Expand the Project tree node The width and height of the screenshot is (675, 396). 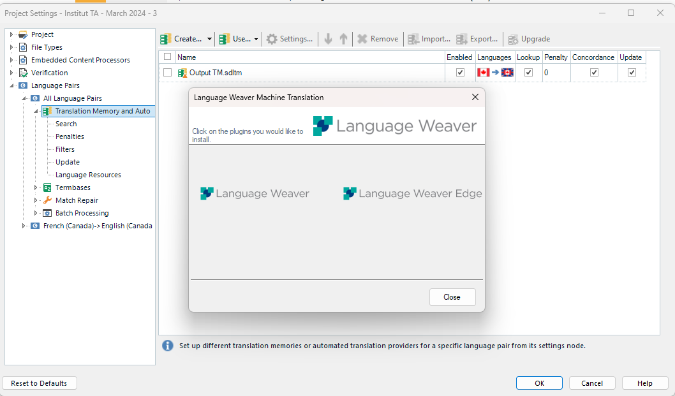[x=11, y=34]
